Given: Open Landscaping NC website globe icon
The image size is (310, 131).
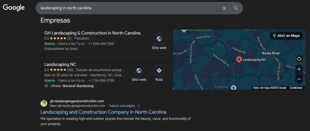Looking at the screenshot, I should pyautogui.click(x=139, y=70).
